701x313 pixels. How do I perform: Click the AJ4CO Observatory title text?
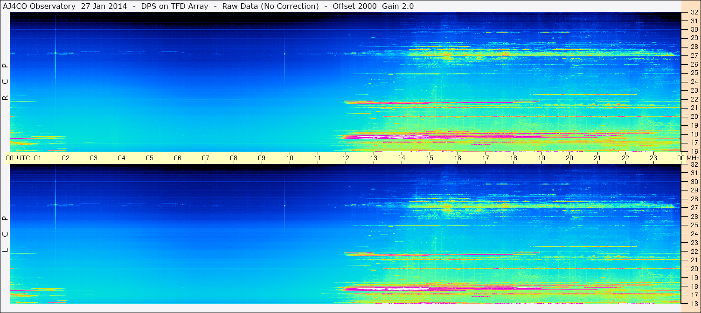pos(39,6)
